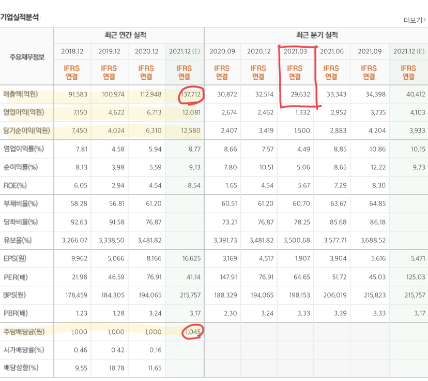
Task: Click the quarterly revenue value 29,632
Action: [300, 94]
